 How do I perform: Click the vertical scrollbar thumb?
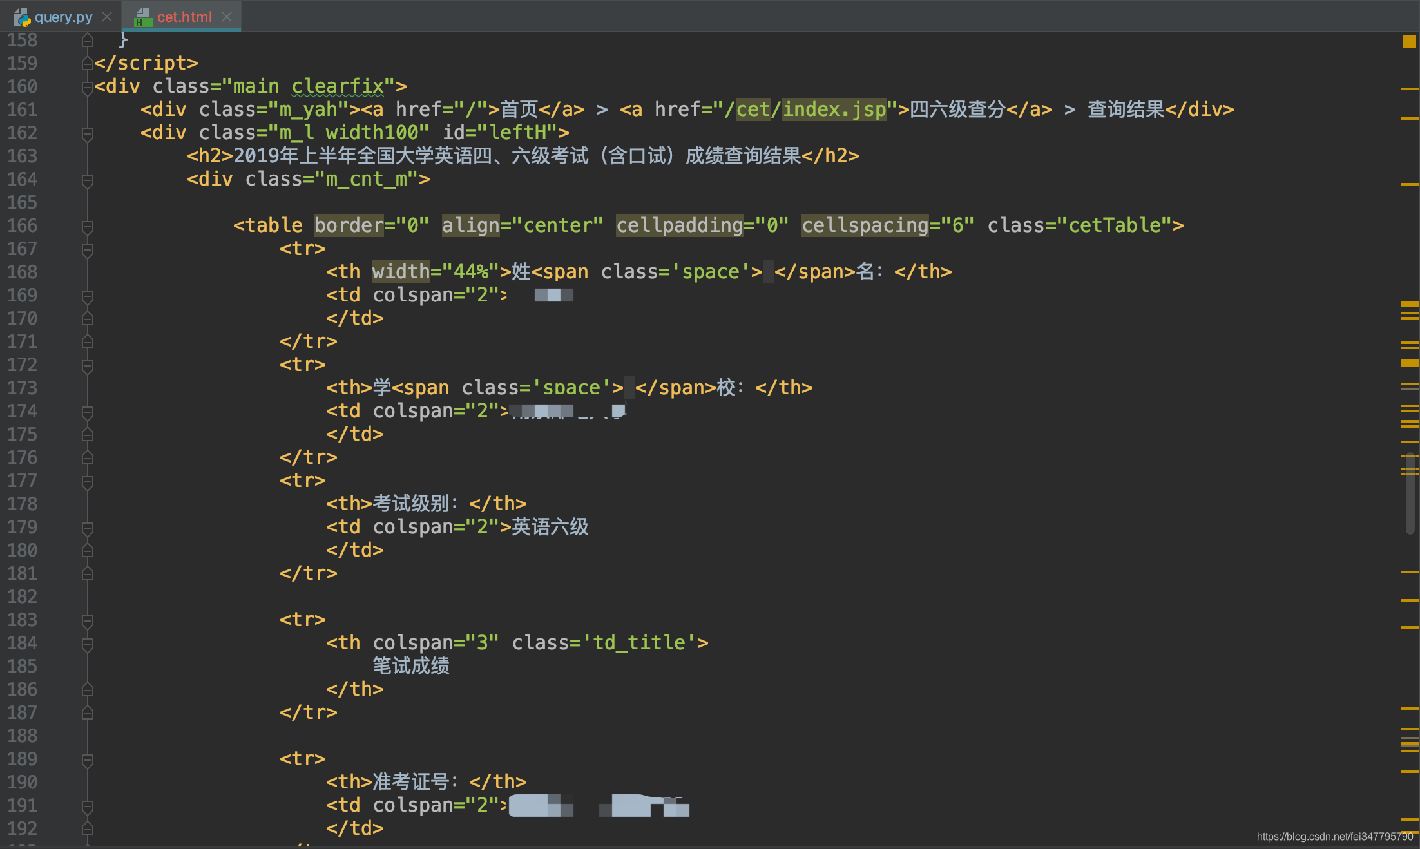coord(1410,493)
